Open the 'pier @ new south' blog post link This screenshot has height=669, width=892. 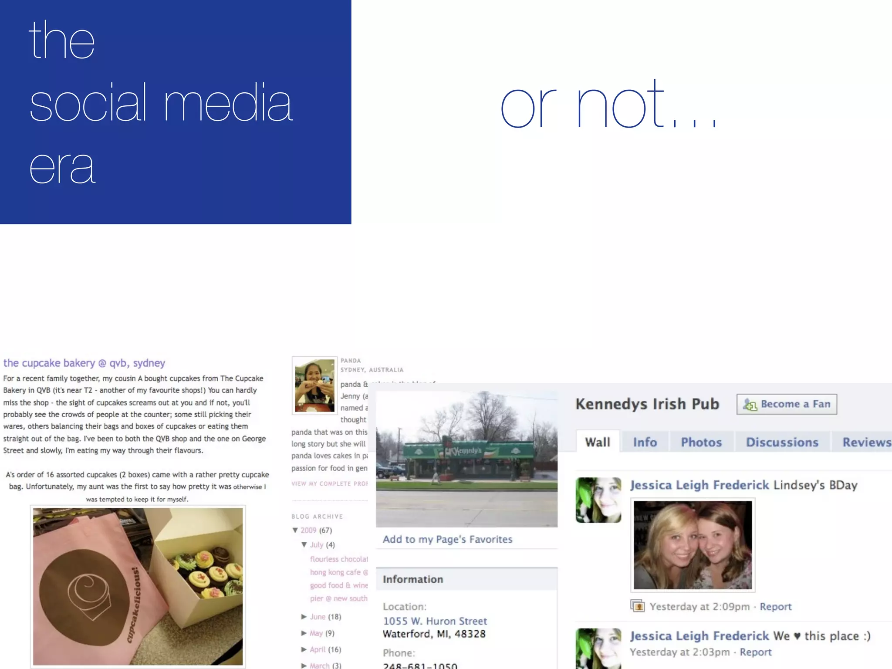pos(339,598)
